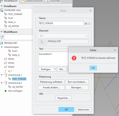119x116 pixels.
Task: Click the DTM1 datum plane icon
Action: tap(5, 59)
